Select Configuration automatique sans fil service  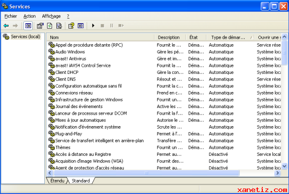click(x=89, y=86)
